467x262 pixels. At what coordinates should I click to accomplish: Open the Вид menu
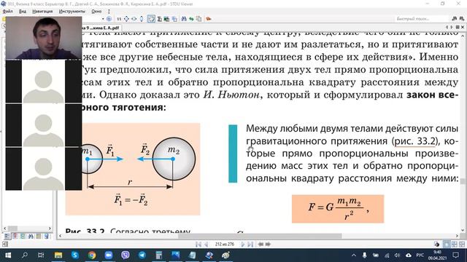[23, 12]
